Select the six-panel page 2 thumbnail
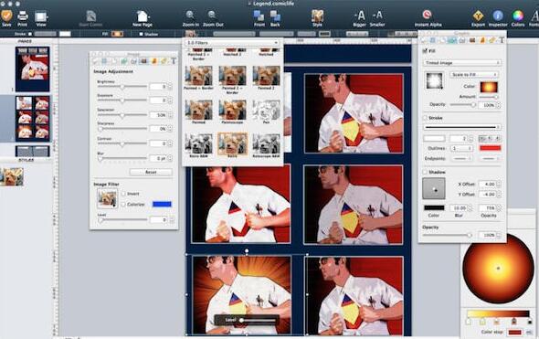The width and height of the screenshot is (539, 339). click(x=32, y=119)
